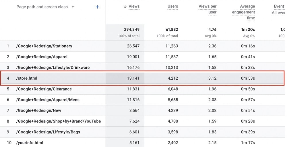
Task: Select /Google+Redesign/Lifestyle/Bags page path
Action: pyautogui.click(x=48, y=132)
